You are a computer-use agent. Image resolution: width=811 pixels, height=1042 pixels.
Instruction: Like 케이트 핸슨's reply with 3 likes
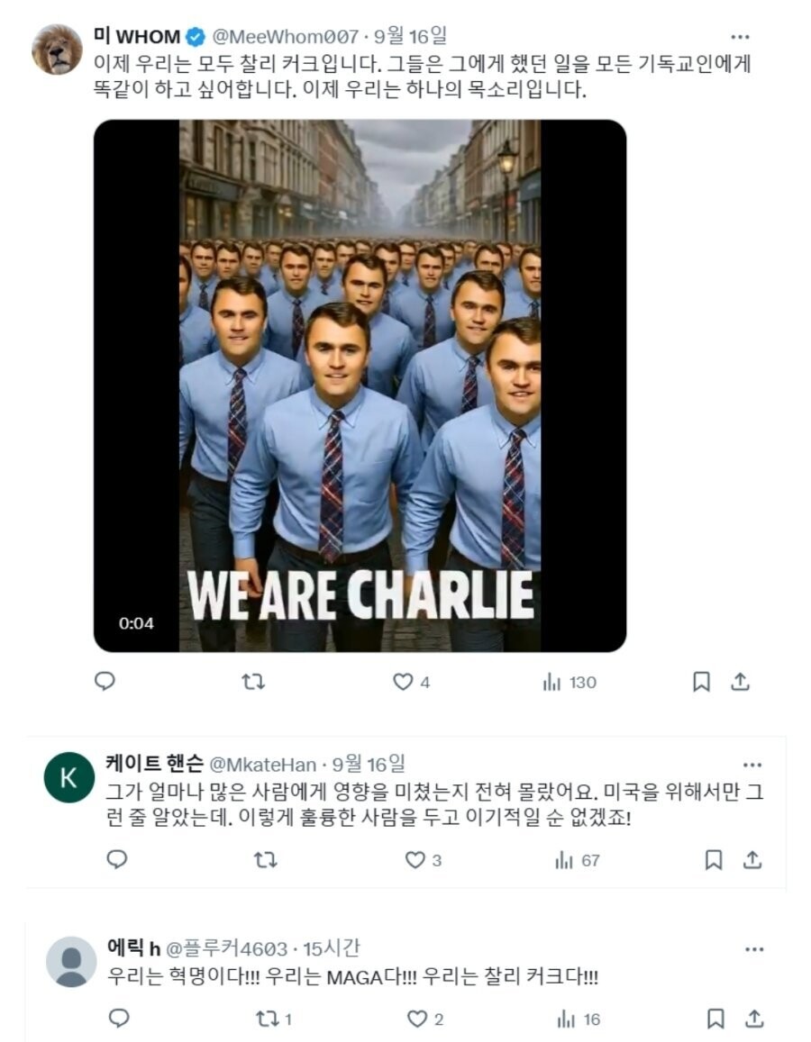pos(423,860)
